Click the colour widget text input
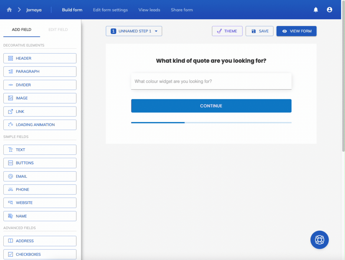Screen dimensions: 345x260 tap(211, 82)
